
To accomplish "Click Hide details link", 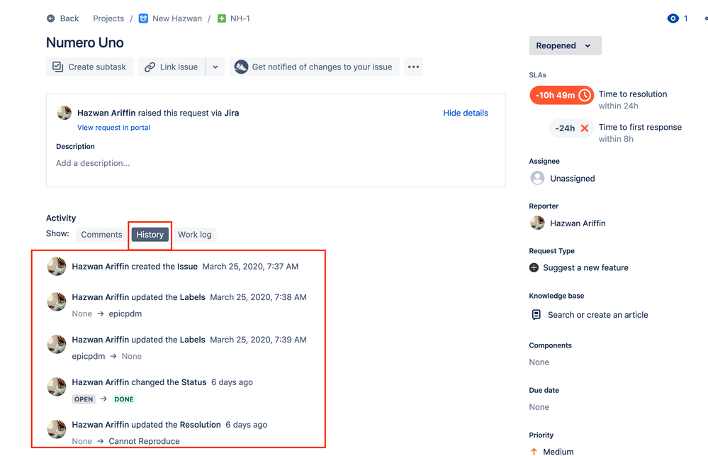I will [x=466, y=113].
